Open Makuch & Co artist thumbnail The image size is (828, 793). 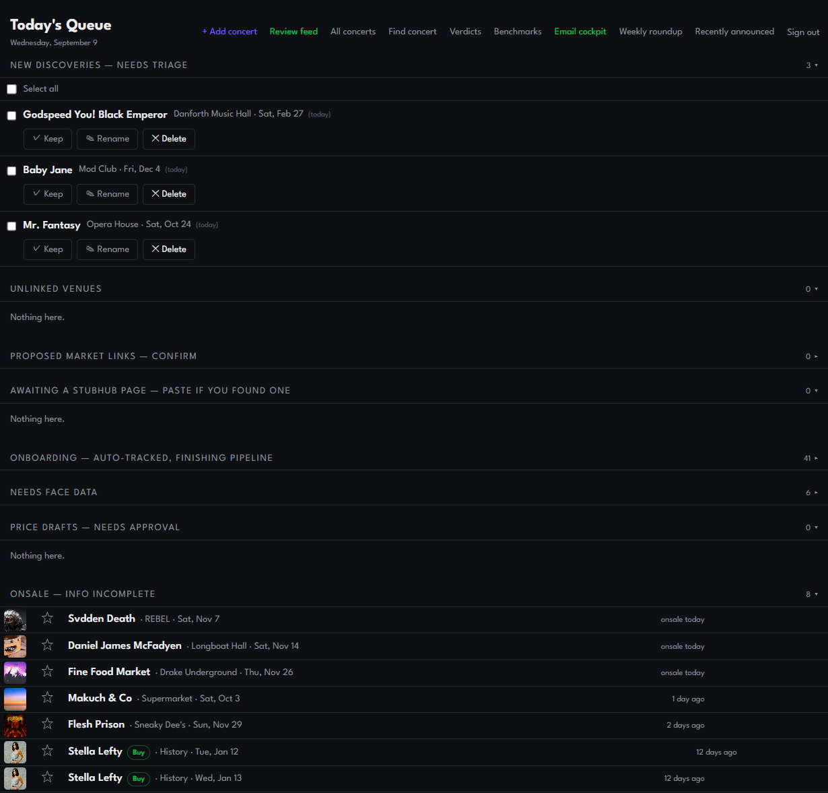[15, 699]
